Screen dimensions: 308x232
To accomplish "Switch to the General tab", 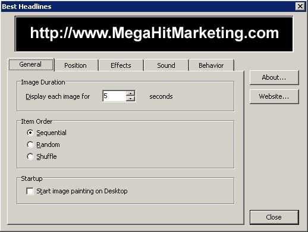I will click(31, 64).
